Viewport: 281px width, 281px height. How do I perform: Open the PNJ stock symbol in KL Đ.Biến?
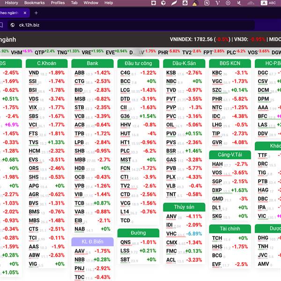[80, 268]
